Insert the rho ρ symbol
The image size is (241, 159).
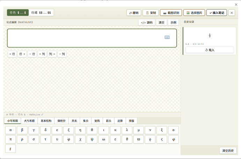click(x=22, y=139)
